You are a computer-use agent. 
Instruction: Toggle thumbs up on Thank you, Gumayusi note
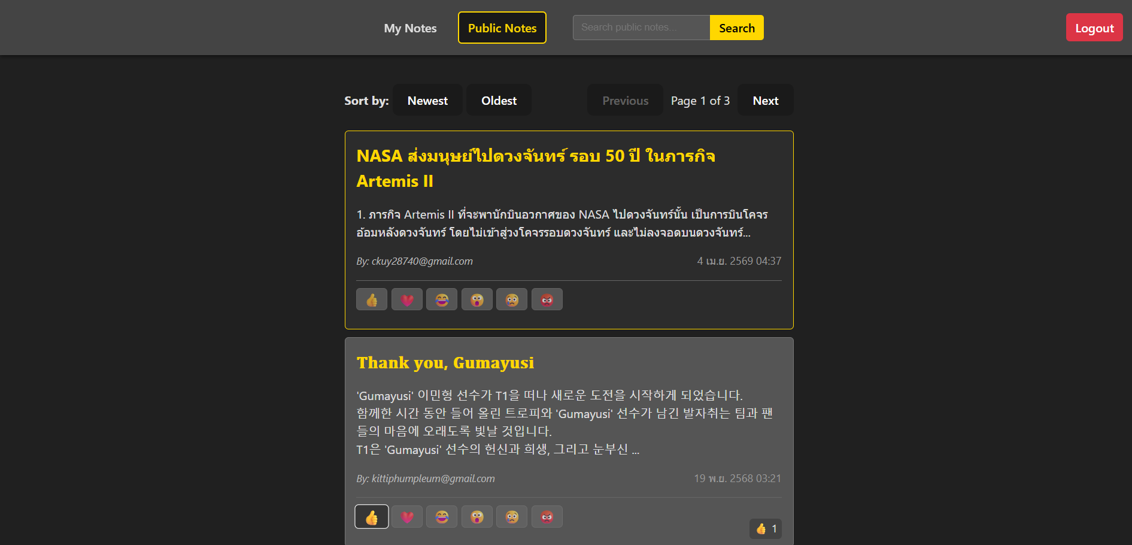click(x=372, y=517)
